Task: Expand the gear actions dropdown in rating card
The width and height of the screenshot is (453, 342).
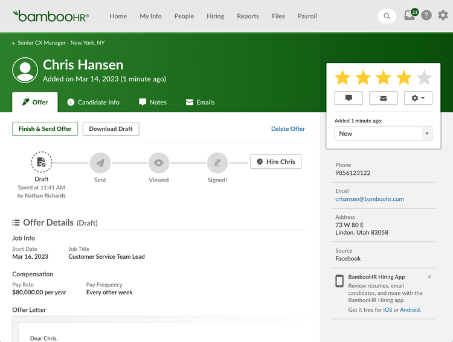Action: [x=418, y=98]
